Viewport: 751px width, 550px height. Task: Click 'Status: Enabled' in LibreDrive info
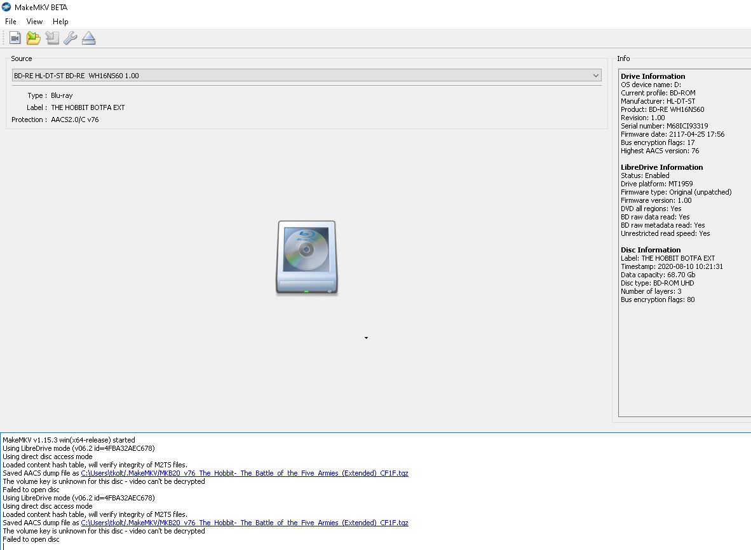click(645, 175)
